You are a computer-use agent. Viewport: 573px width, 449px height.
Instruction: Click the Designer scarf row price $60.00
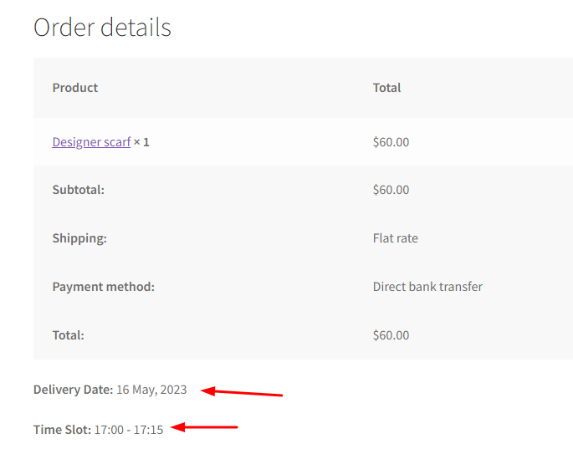tap(391, 142)
